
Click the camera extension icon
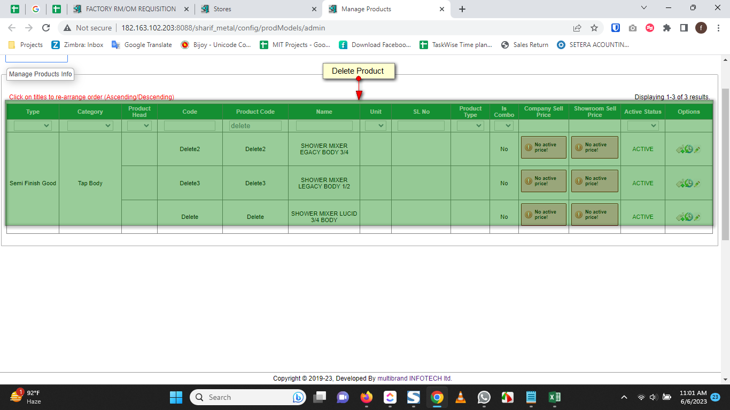tap(633, 28)
